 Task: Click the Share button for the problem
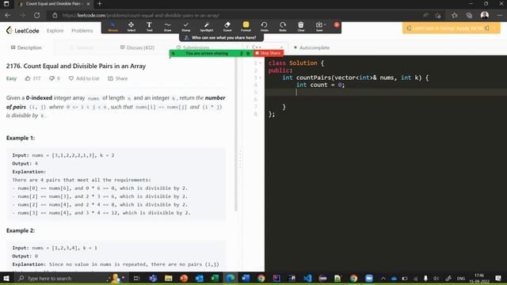coord(118,78)
